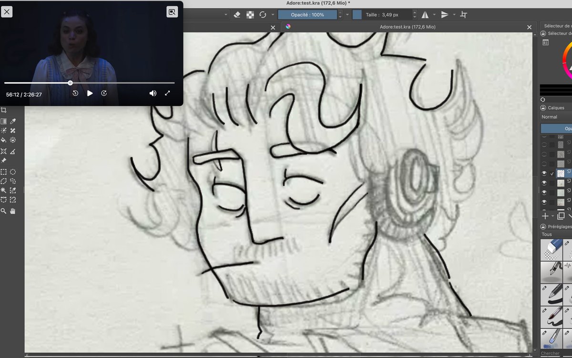Toggle the horizontal mirror tool
Screen dimensions: 572x358
(x=425, y=15)
